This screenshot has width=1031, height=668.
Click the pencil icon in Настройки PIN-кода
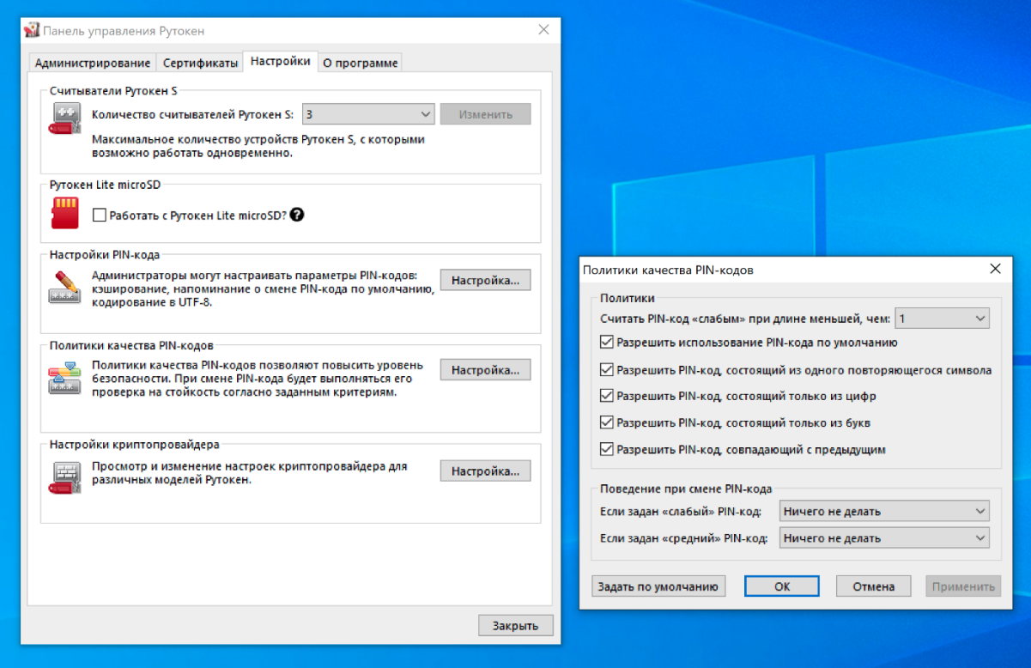64,287
